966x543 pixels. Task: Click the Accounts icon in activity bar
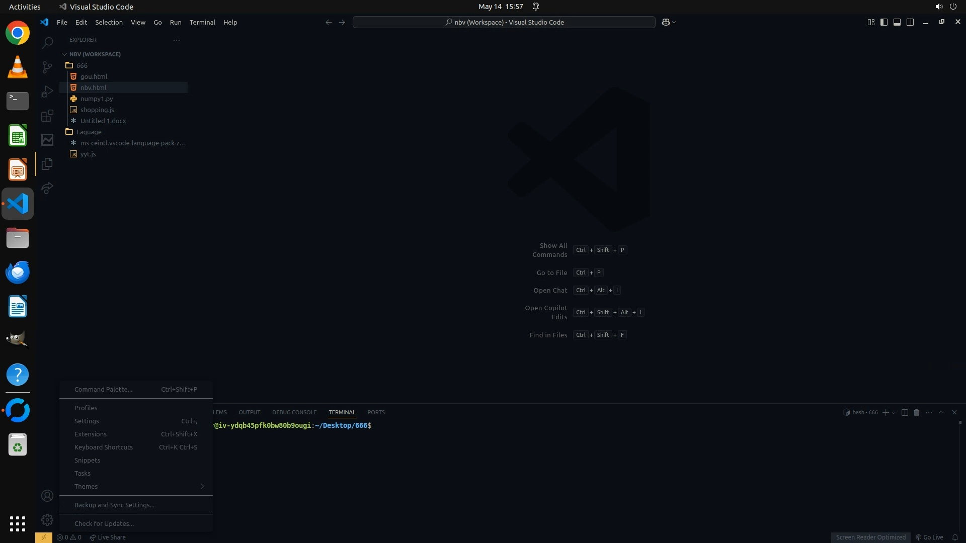(x=47, y=496)
